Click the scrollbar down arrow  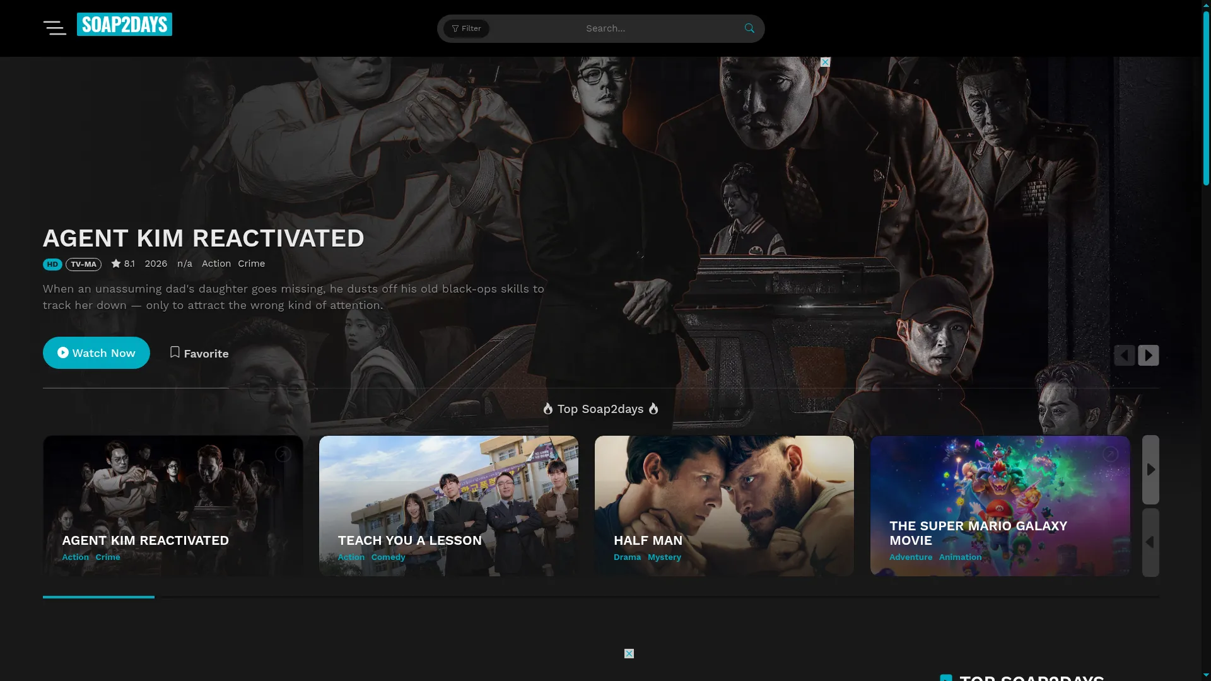pyautogui.click(x=1206, y=676)
